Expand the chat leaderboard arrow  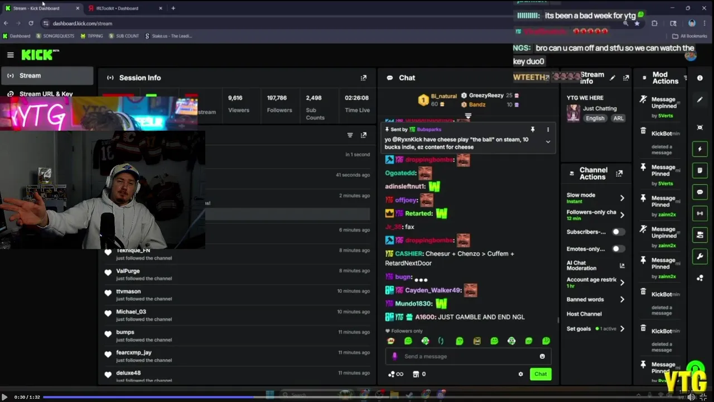click(468, 116)
